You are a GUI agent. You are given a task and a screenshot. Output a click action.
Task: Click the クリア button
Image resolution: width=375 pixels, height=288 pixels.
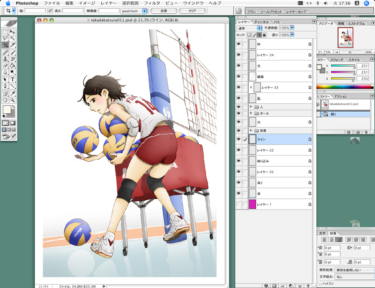click(x=192, y=11)
